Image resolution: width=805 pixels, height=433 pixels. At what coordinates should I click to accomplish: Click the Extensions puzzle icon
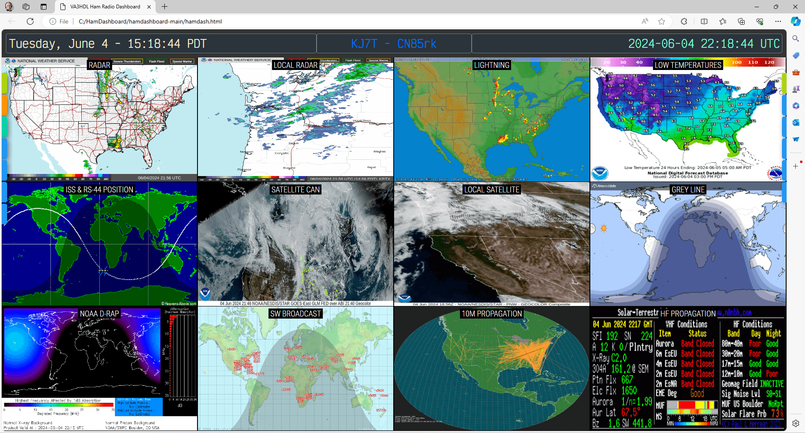(x=684, y=21)
